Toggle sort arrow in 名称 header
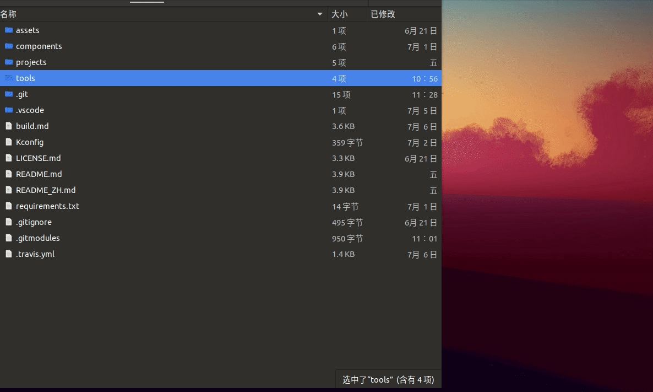 click(320, 14)
